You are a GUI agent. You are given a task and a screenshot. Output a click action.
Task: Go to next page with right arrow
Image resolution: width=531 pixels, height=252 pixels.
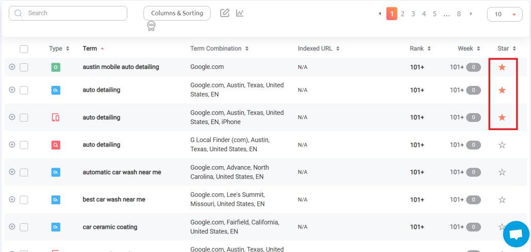(x=471, y=14)
